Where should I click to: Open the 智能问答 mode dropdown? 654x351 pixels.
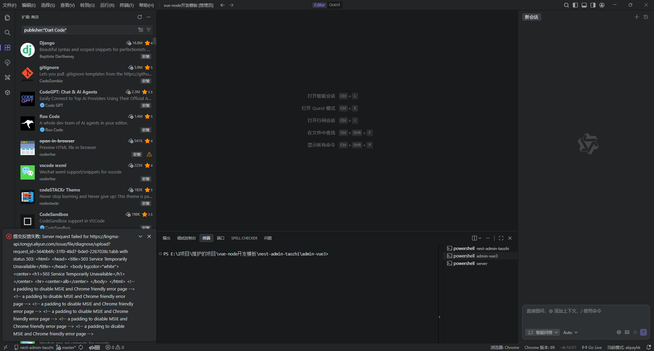click(543, 332)
